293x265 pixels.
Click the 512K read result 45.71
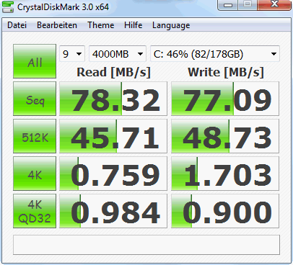113,136
